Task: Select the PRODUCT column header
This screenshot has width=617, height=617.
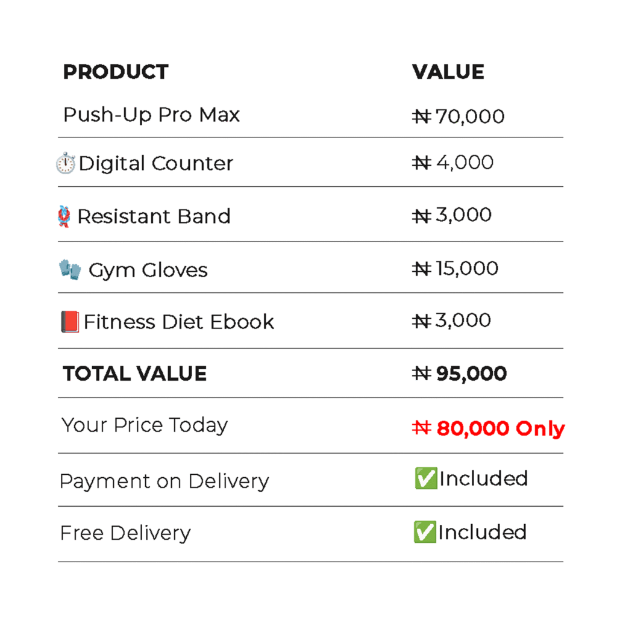Action: (116, 72)
